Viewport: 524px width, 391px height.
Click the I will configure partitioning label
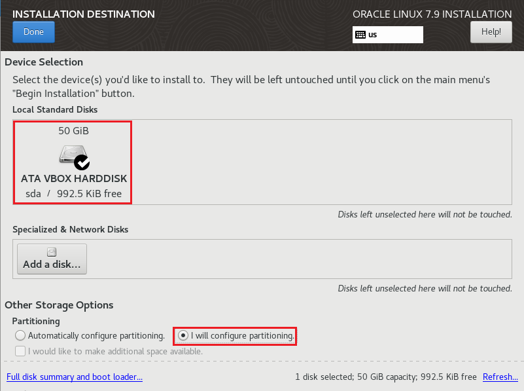pyautogui.click(x=242, y=336)
